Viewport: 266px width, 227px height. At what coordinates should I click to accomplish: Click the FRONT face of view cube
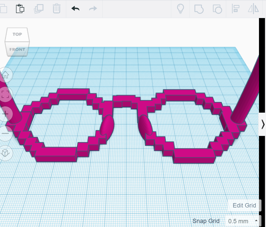click(x=17, y=49)
